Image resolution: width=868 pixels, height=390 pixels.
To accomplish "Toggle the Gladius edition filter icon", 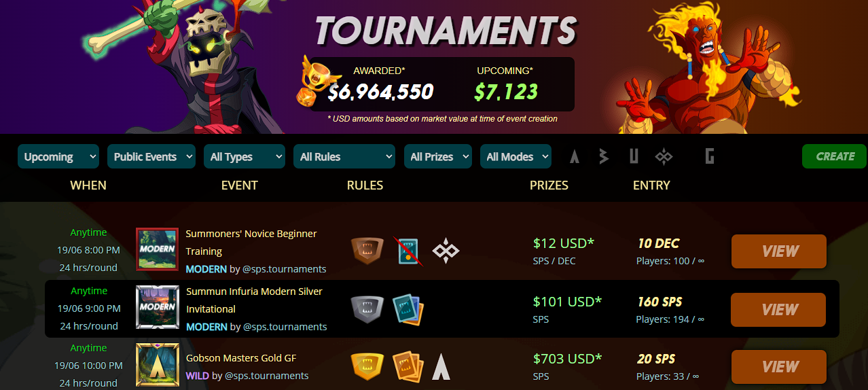I will click(x=709, y=157).
